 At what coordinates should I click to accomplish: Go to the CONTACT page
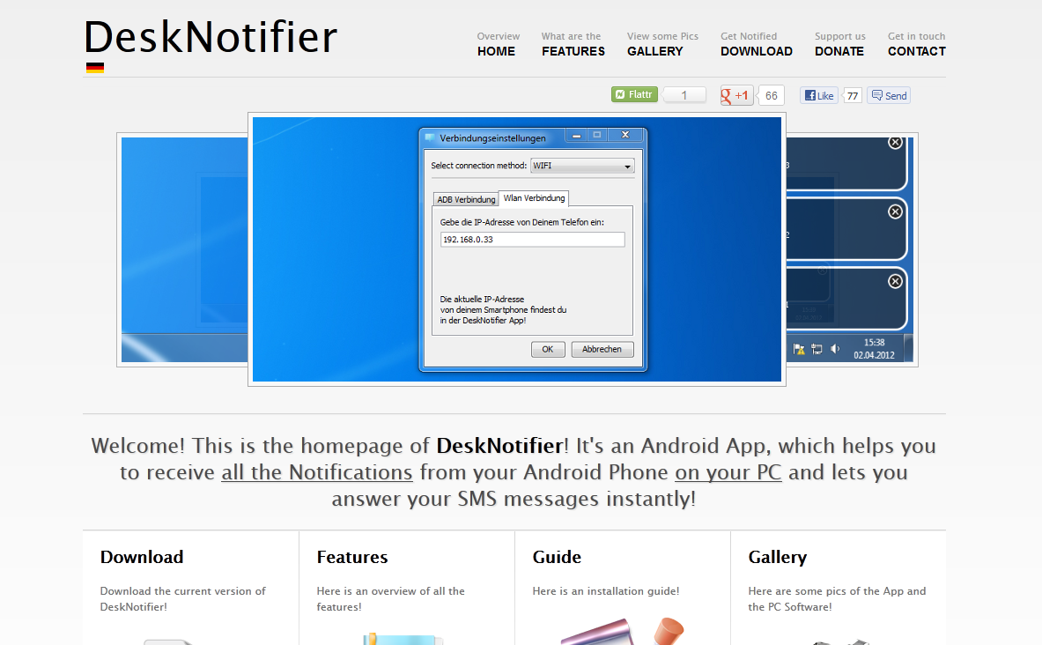[x=917, y=51]
